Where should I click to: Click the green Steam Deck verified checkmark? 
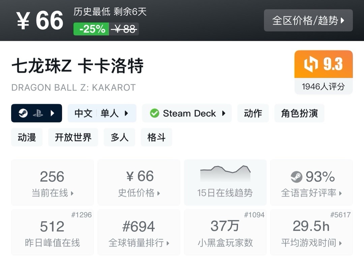click(x=154, y=113)
